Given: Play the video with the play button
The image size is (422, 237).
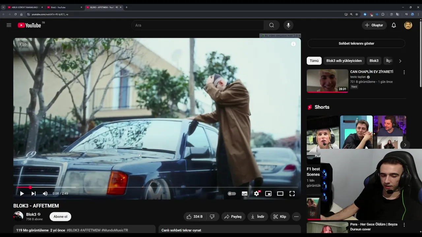Looking at the screenshot, I should point(22,194).
